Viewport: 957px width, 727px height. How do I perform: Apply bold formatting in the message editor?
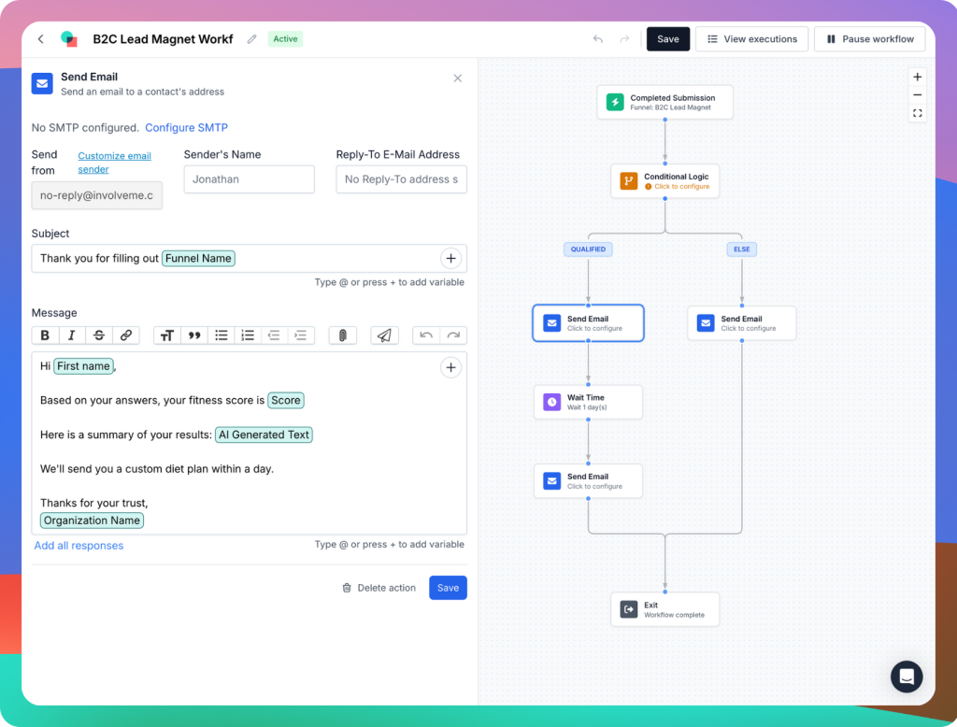tap(45, 335)
